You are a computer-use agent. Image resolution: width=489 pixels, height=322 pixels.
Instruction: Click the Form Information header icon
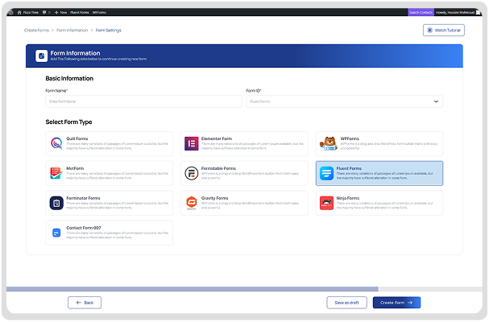pyautogui.click(x=41, y=56)
